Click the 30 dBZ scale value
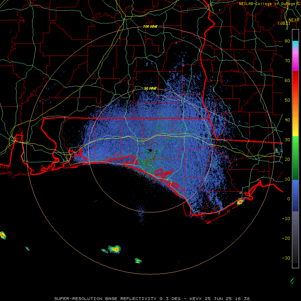The height and width of the screenshot is (301, 301). (x=287, y=139)
